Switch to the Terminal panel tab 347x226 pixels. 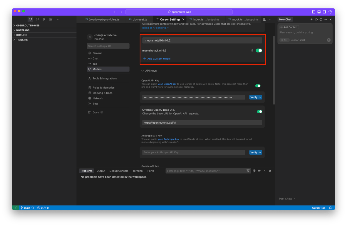(138, 171)
